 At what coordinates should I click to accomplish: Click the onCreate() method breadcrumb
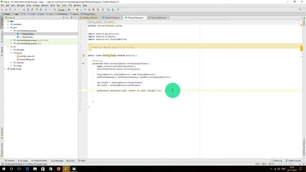click(109, 22)
